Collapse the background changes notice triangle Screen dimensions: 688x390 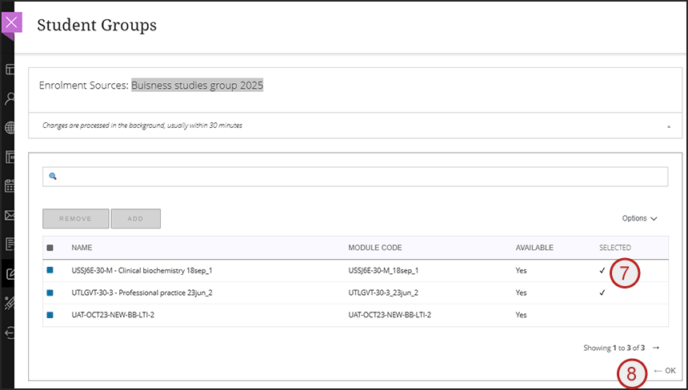(667, 126)
